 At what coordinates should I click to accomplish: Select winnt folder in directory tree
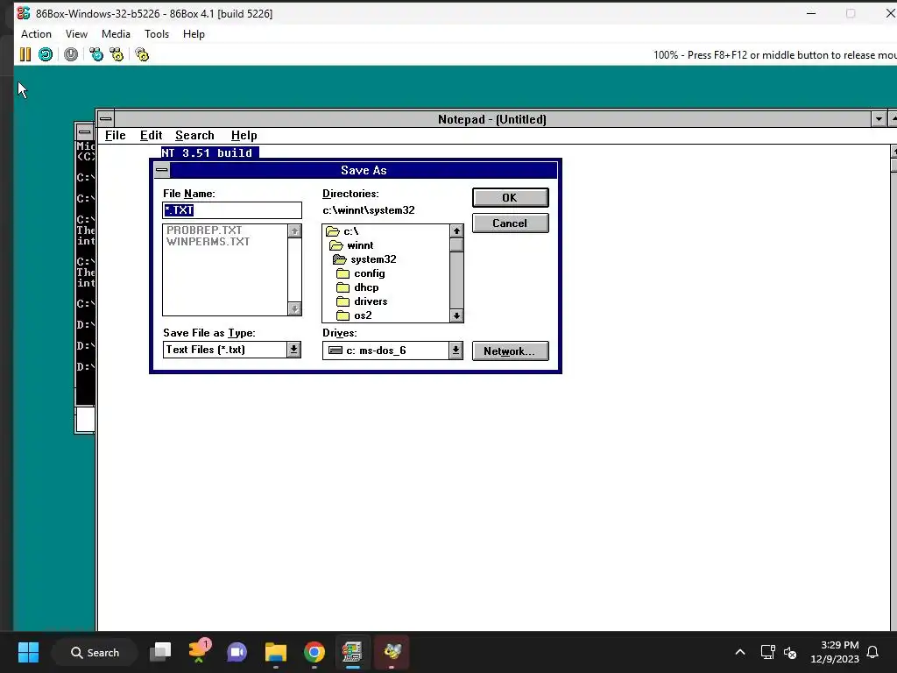pyautogui.click(x=351, y=245)
